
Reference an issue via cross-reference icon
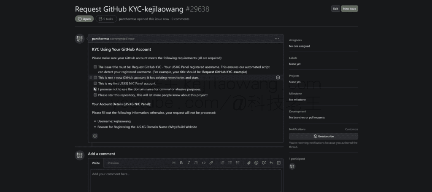click(264, 163)
